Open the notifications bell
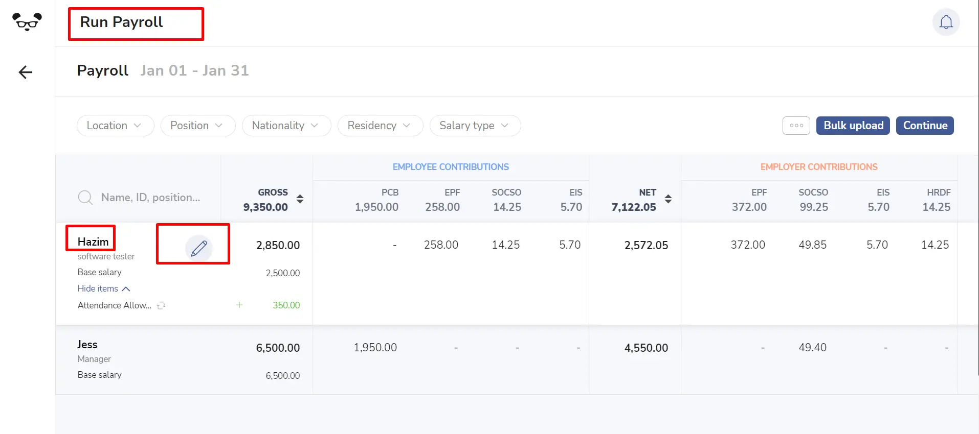The width and height of the screenshot is (979, 434). point(946,22)
